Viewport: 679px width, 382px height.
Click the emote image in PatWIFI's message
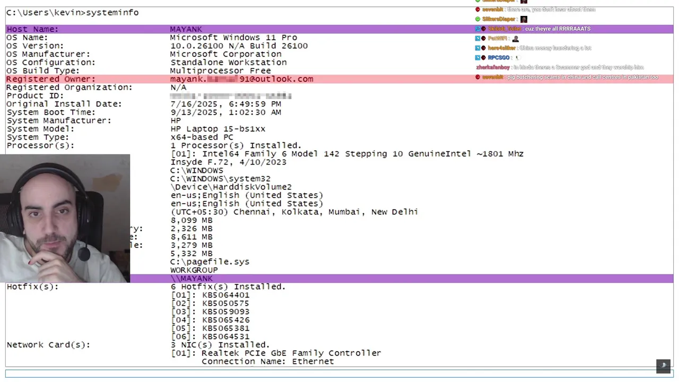click(x=515, y=38)
